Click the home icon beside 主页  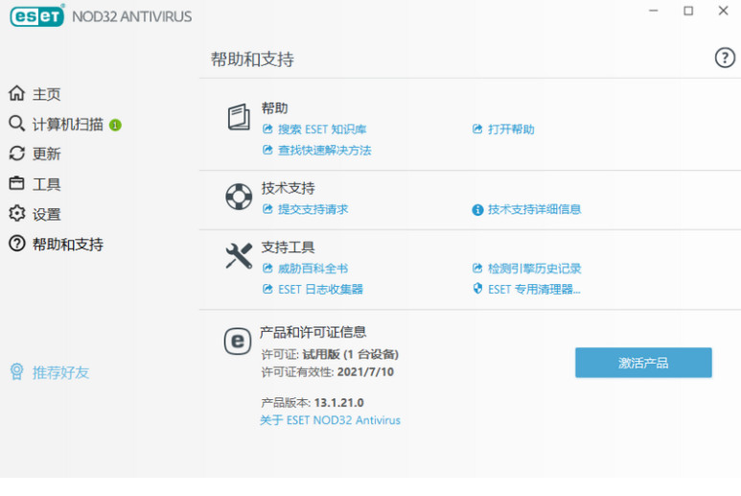[16, 93]
